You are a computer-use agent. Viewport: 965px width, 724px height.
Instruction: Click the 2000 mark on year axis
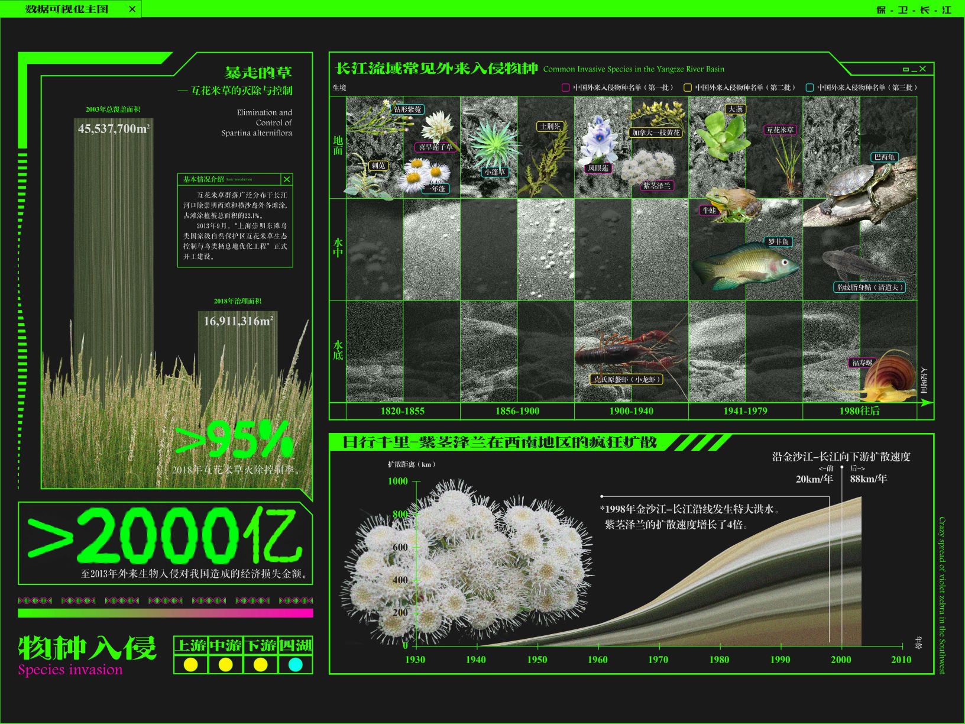pos(841,660)
